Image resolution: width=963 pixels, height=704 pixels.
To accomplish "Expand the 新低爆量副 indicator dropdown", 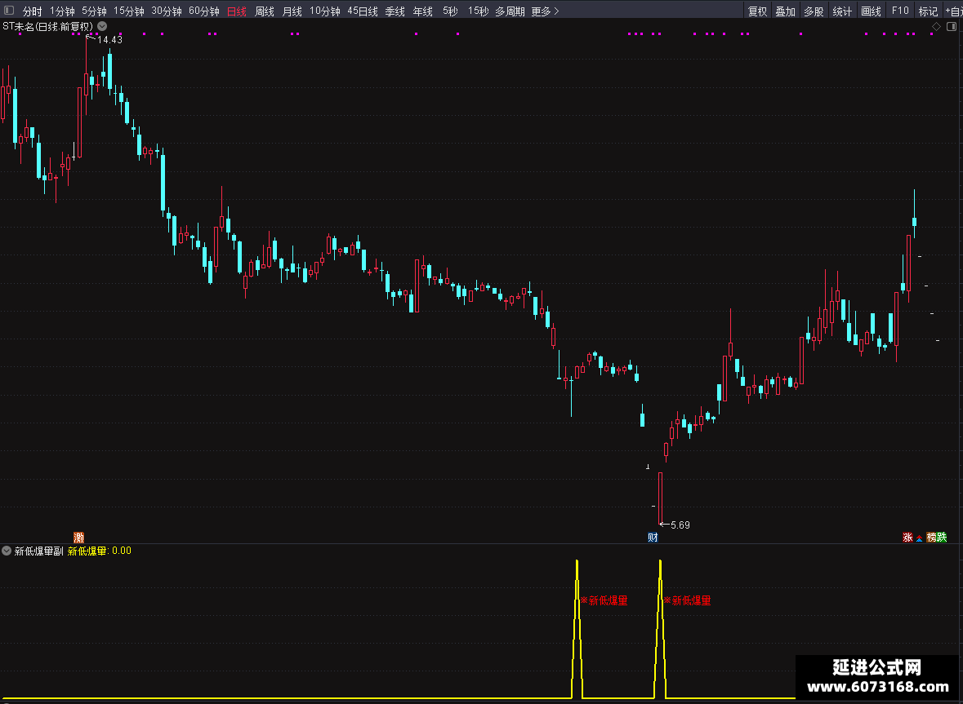I will pos(7,551).
